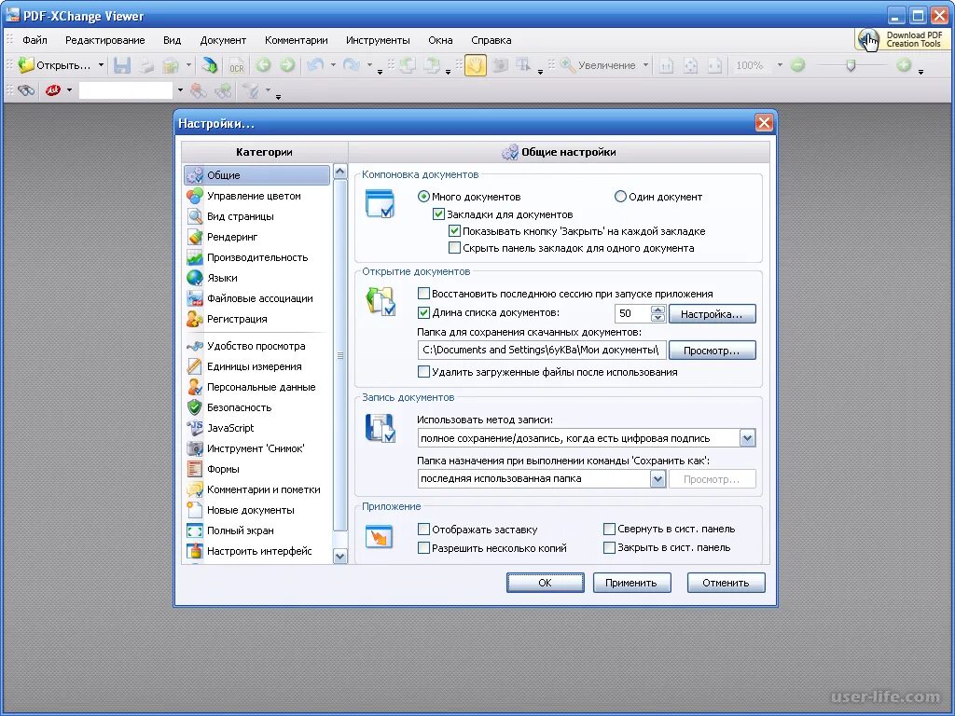Click the binoculars search icon
The image size is (955, 716).
25,90
